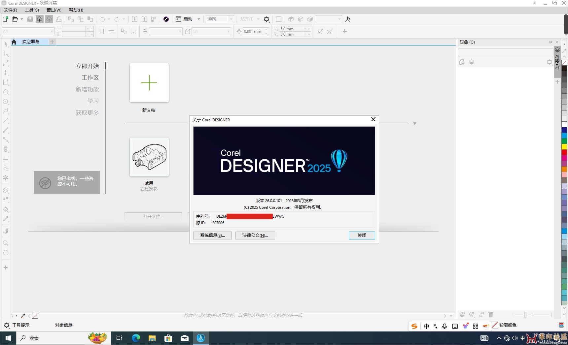The image size is (568, 345).
Task: Click the cloud download icon
Action: tap(40, 19)
